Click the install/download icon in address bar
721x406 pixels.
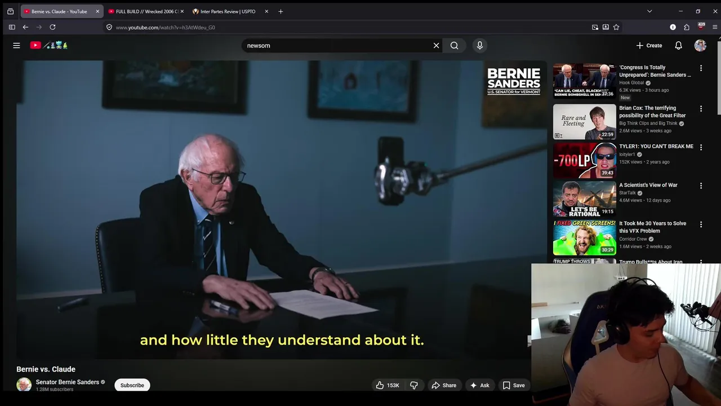[606, 27]
